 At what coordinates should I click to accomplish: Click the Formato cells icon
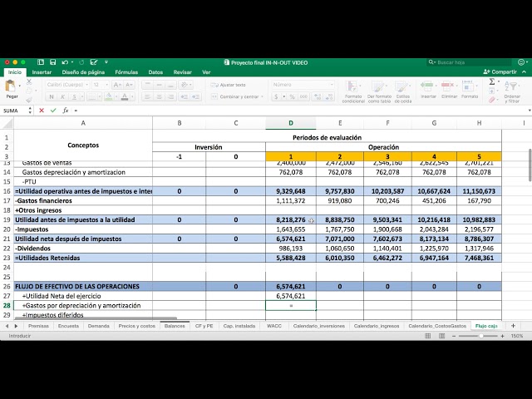(468, 86)
